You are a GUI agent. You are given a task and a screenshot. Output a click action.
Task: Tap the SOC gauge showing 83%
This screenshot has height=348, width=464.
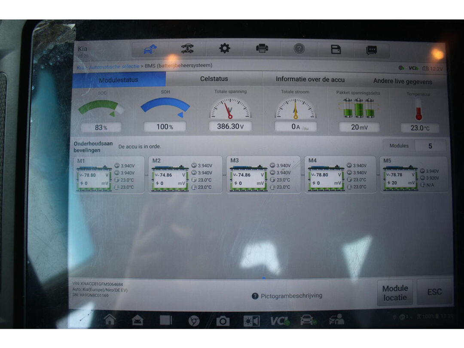[101, 112]
